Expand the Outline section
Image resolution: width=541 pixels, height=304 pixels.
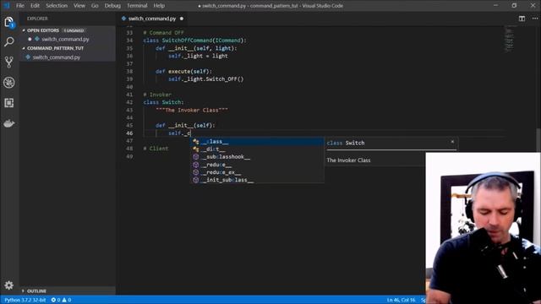click(24, 290)
